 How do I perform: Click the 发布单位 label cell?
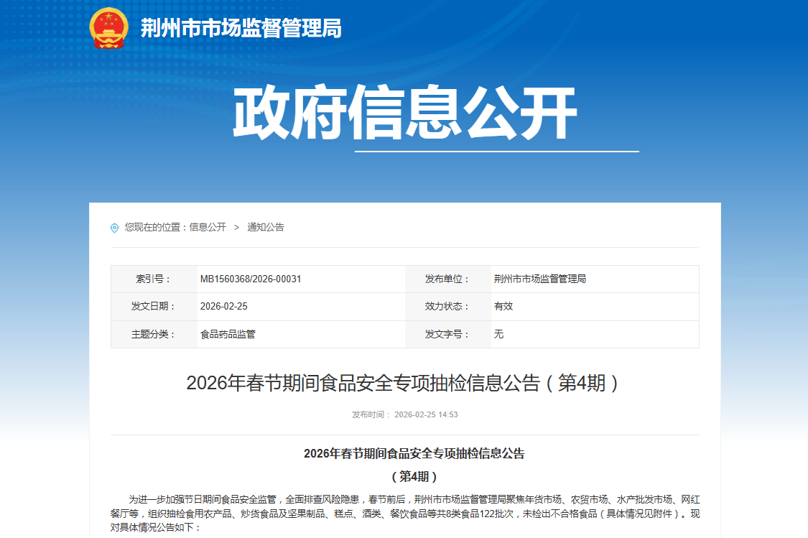click(x=447, y=279)
